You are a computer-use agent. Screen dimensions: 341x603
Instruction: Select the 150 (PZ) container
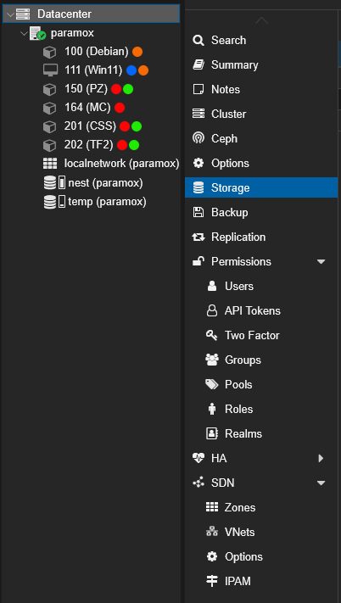coord(87,89)
